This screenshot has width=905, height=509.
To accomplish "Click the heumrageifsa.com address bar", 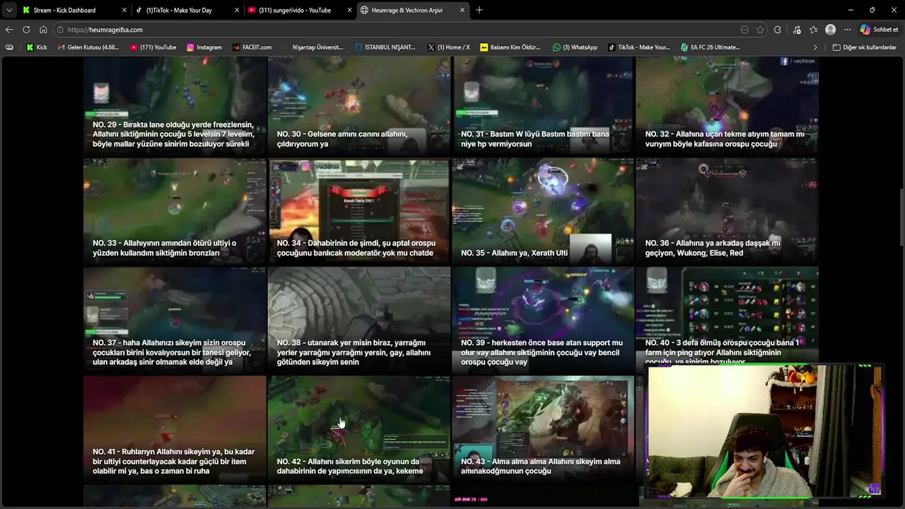I will coord(396,30).
